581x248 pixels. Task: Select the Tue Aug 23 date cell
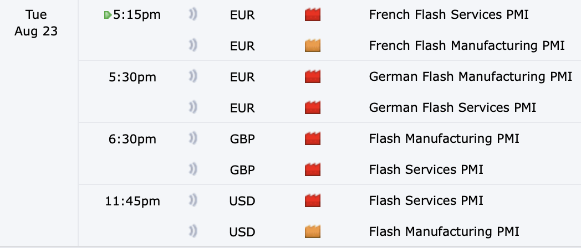point(36,23)
